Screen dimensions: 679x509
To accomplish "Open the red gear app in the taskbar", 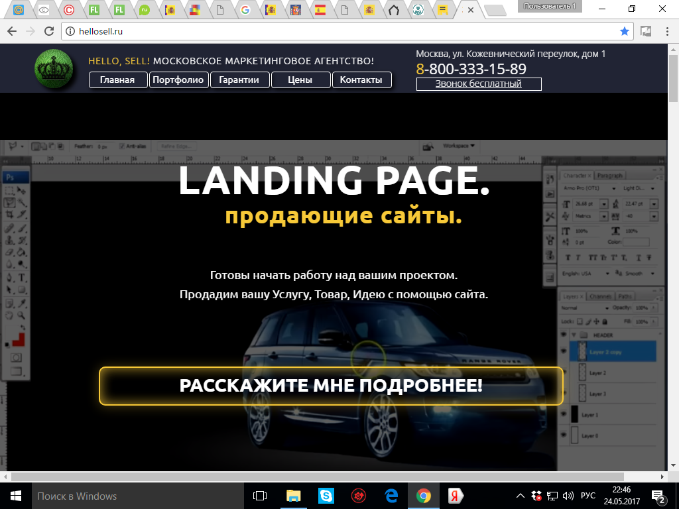I will [359, 496].
